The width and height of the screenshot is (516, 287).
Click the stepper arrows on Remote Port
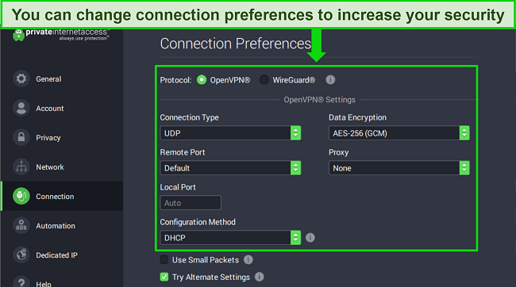(x=295, y=168)
